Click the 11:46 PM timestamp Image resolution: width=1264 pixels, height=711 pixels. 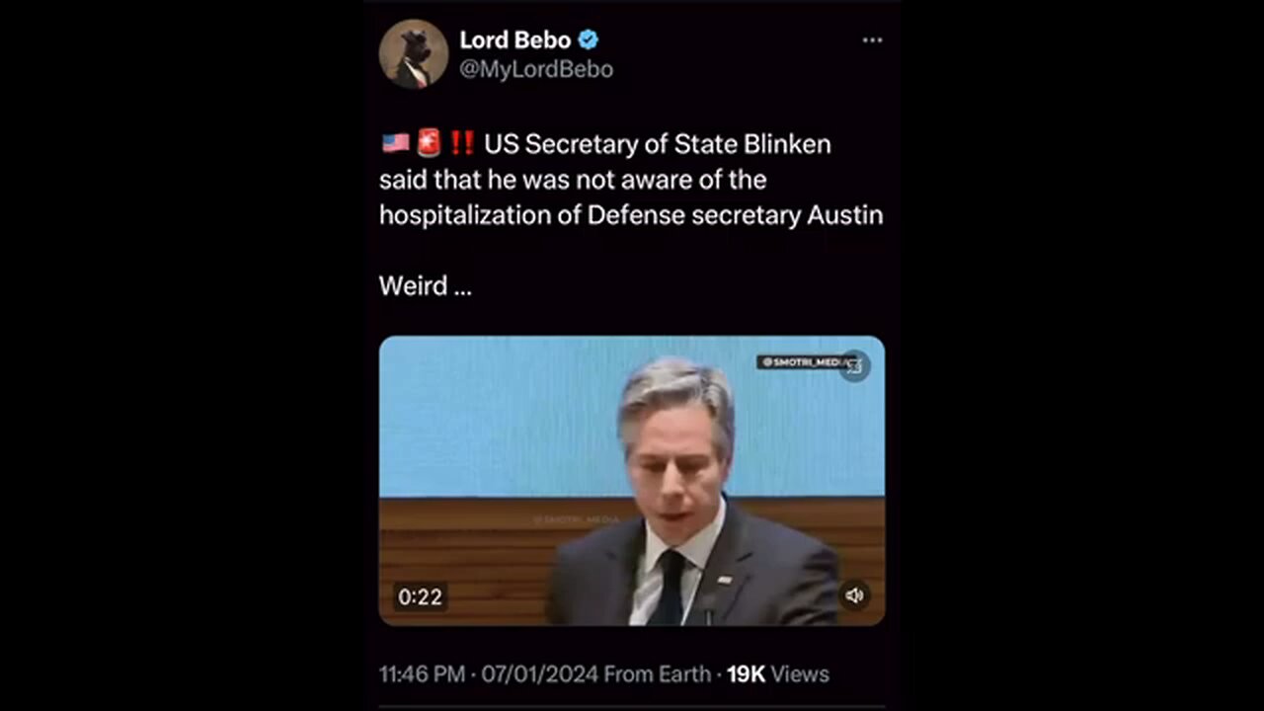click(x=422, y=674)
